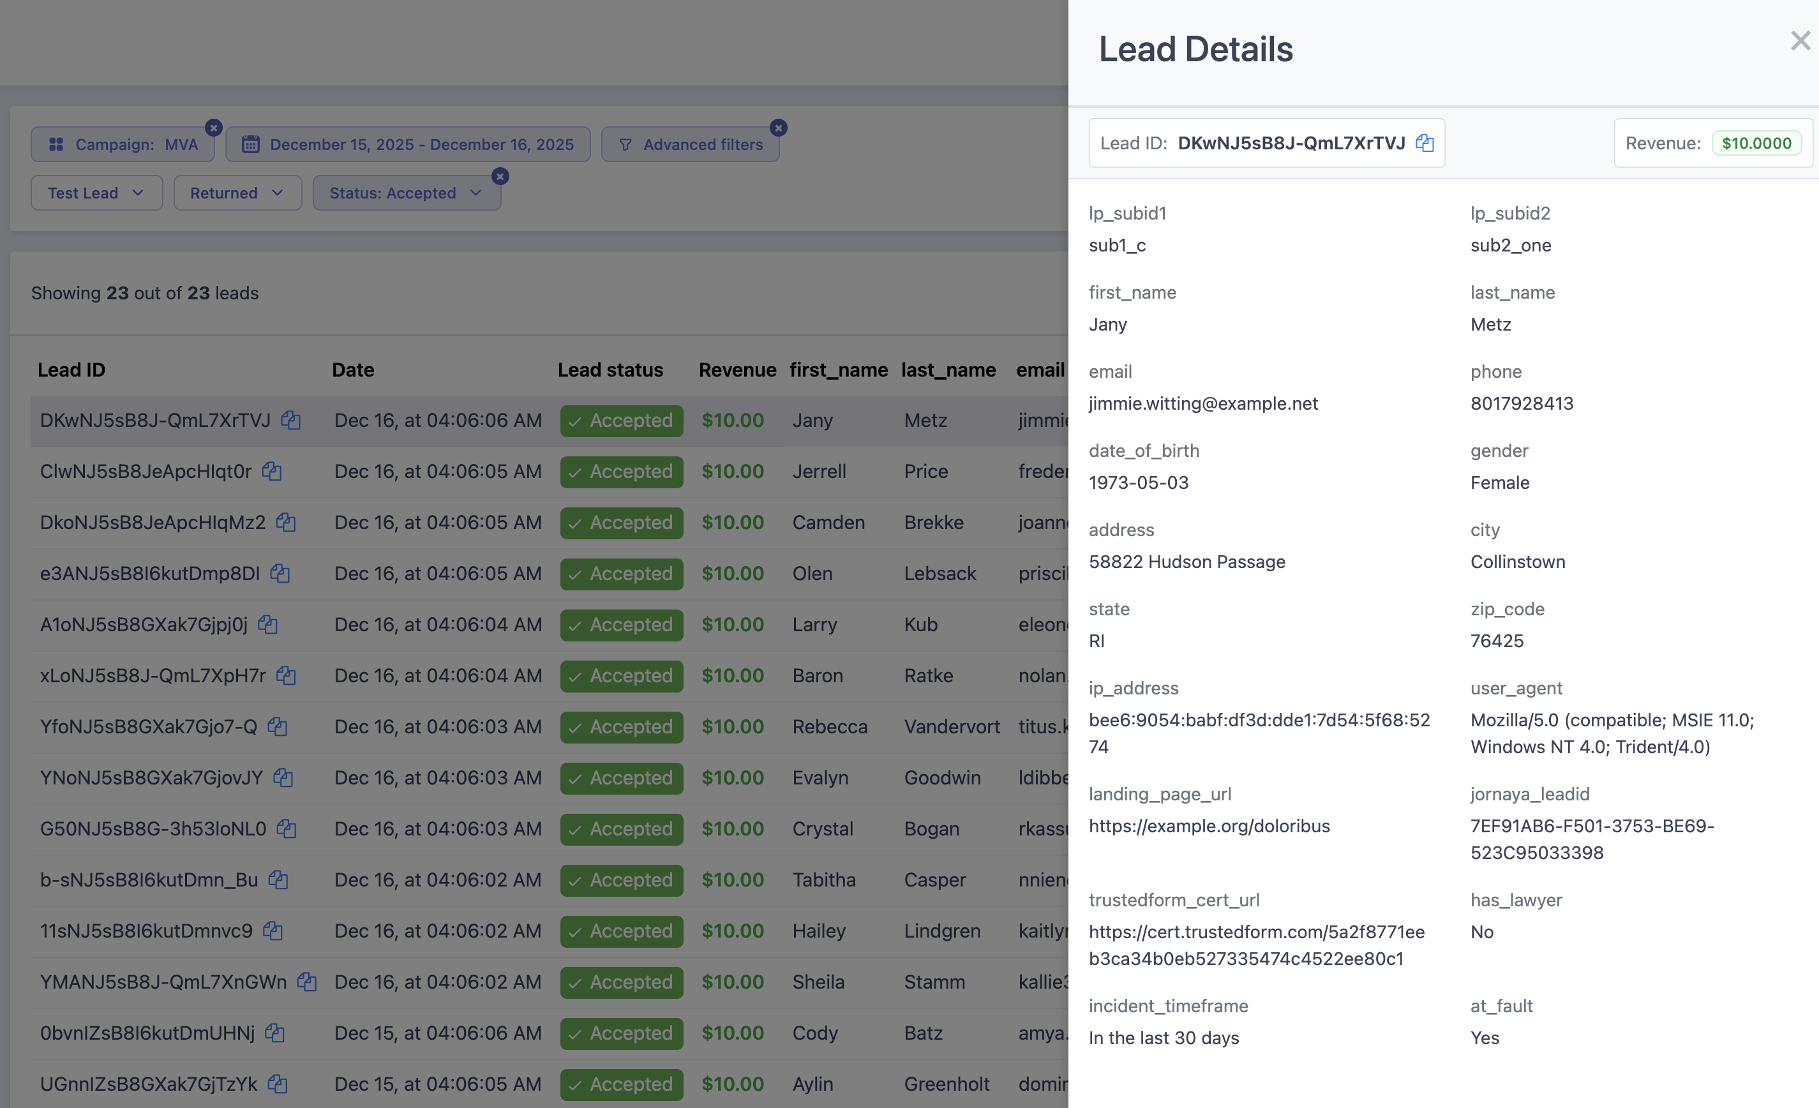The image size is (1819, 1108).
Task: Copy lead ID ClwNJ5sB8JeApcHIqt0r
Action: tap(272, 471)
